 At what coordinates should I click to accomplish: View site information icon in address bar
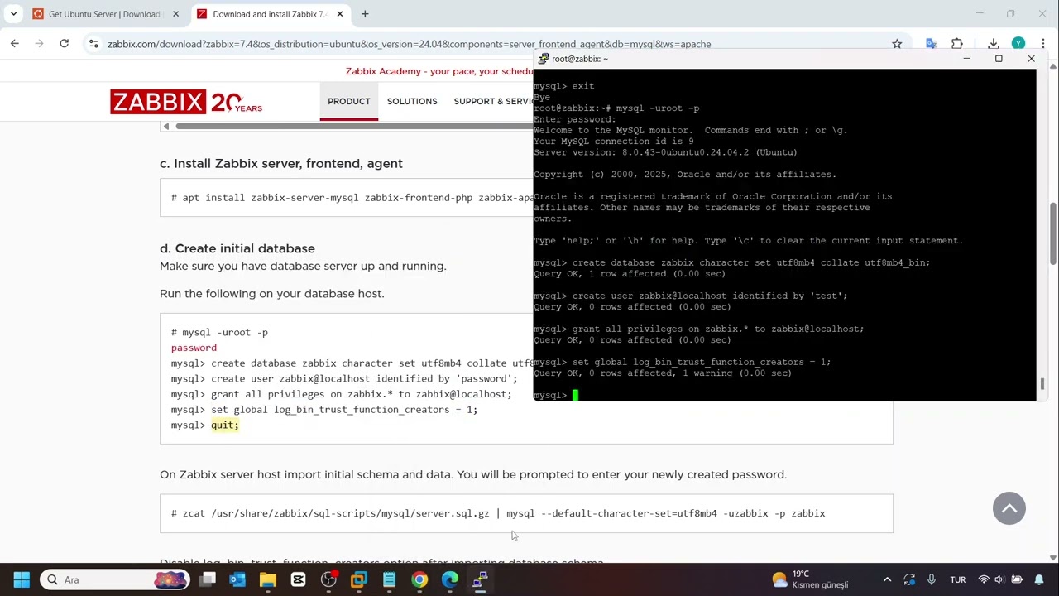(x=93, y=44)
